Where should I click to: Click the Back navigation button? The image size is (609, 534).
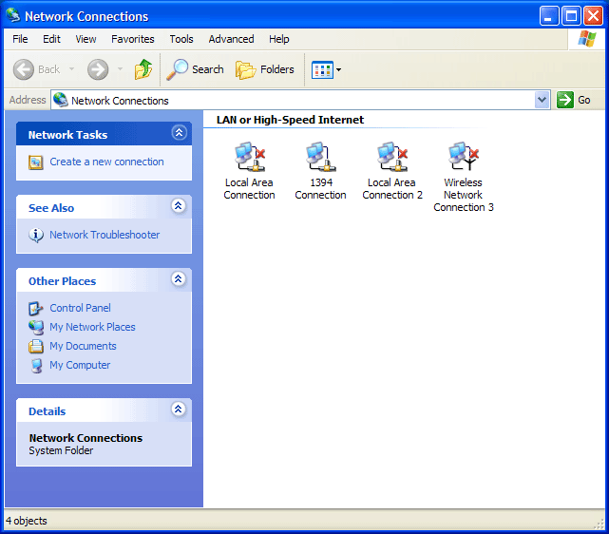38,69
